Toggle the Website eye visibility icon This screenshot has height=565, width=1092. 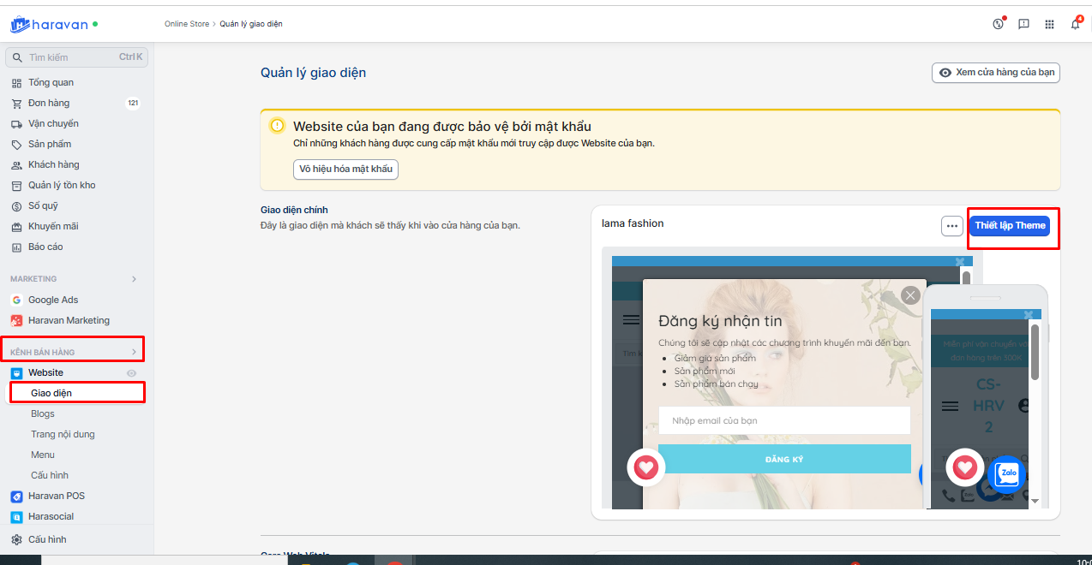click(132, 373)
